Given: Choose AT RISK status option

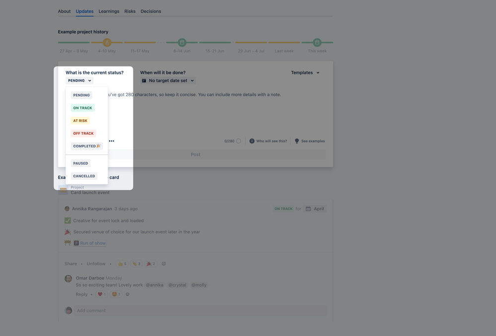Looking at the screenshot, I should [x=80, y=121].
